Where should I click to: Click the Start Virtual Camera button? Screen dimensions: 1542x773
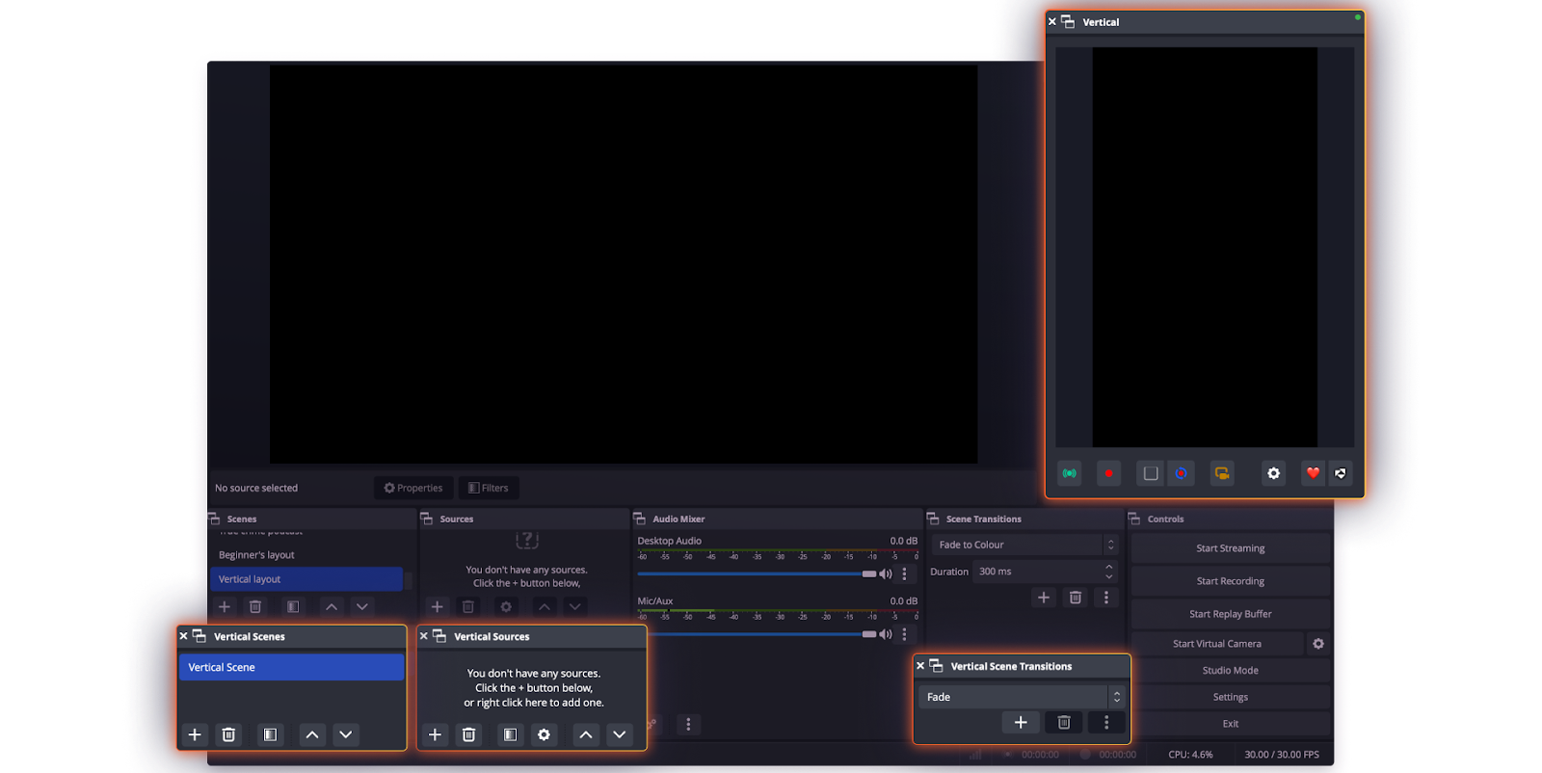pyautogui.click(x=1217, y=644)
